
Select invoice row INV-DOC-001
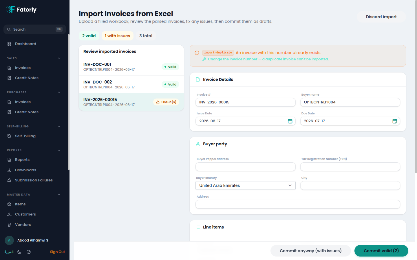click(131, 67)
